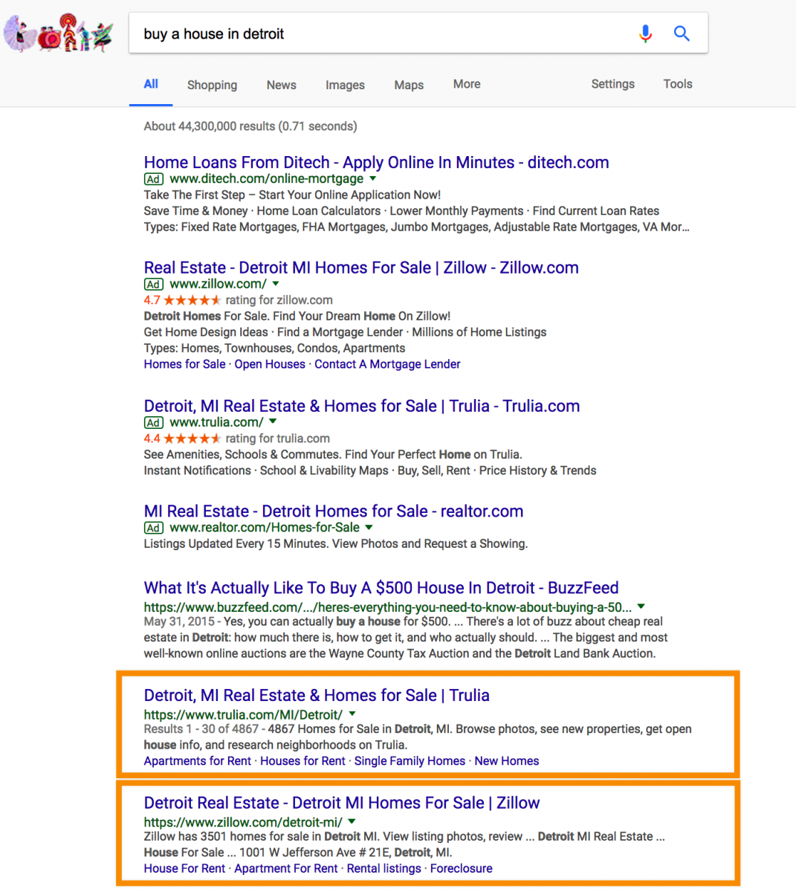796x892 pixels.
Task: Open the Trulia.com ad result title
Action: coord(362,406)
